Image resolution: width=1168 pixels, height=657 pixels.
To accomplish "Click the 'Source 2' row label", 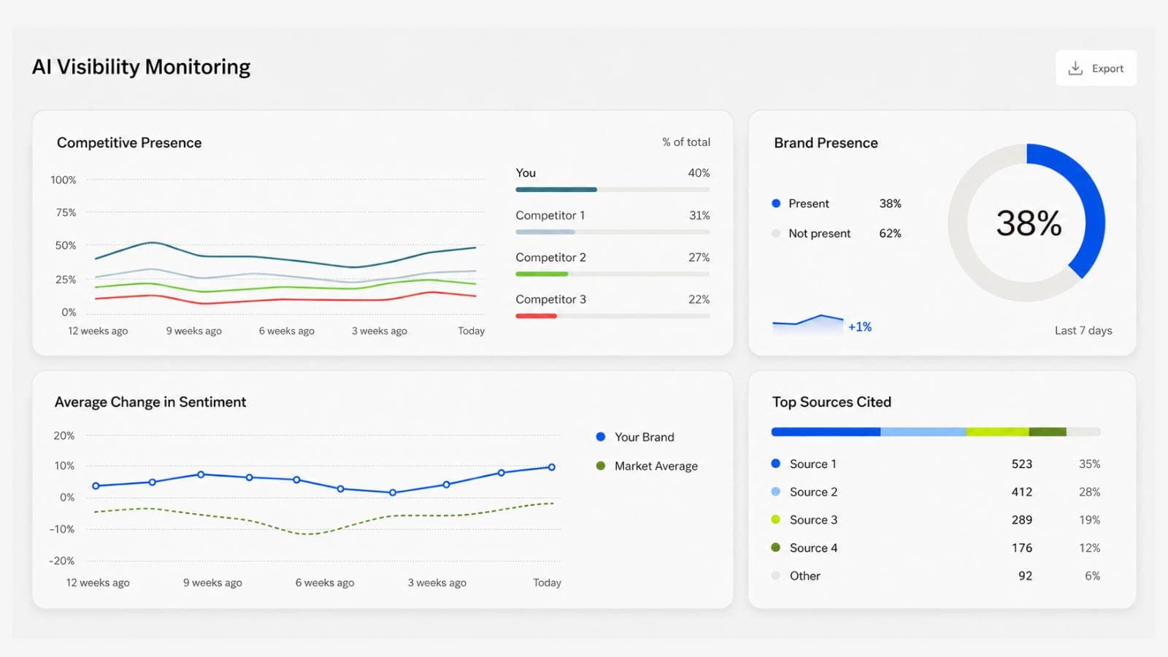I will pos(813,492).
